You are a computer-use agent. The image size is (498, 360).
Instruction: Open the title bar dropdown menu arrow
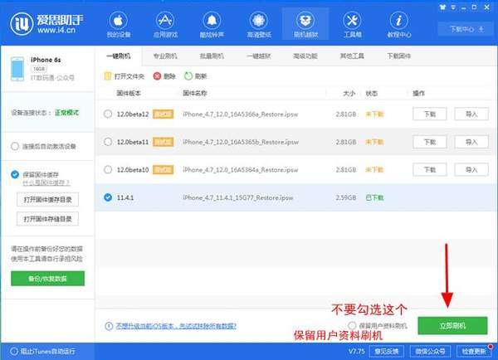tap(453, 7)
